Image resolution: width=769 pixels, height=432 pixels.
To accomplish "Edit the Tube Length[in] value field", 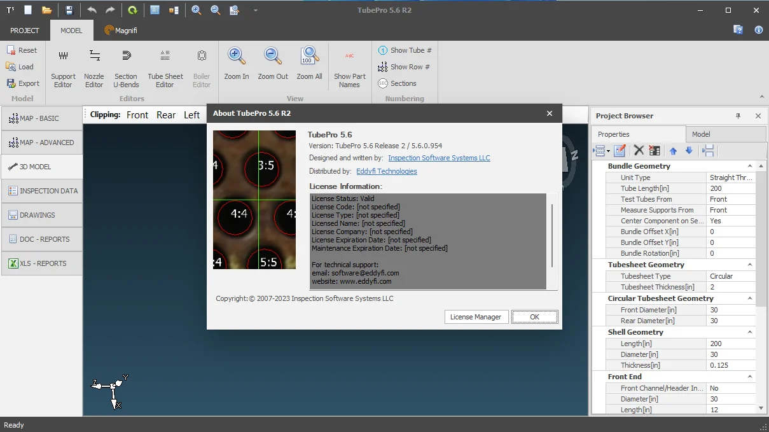I will pyautogui.click(x=731, y=188).
